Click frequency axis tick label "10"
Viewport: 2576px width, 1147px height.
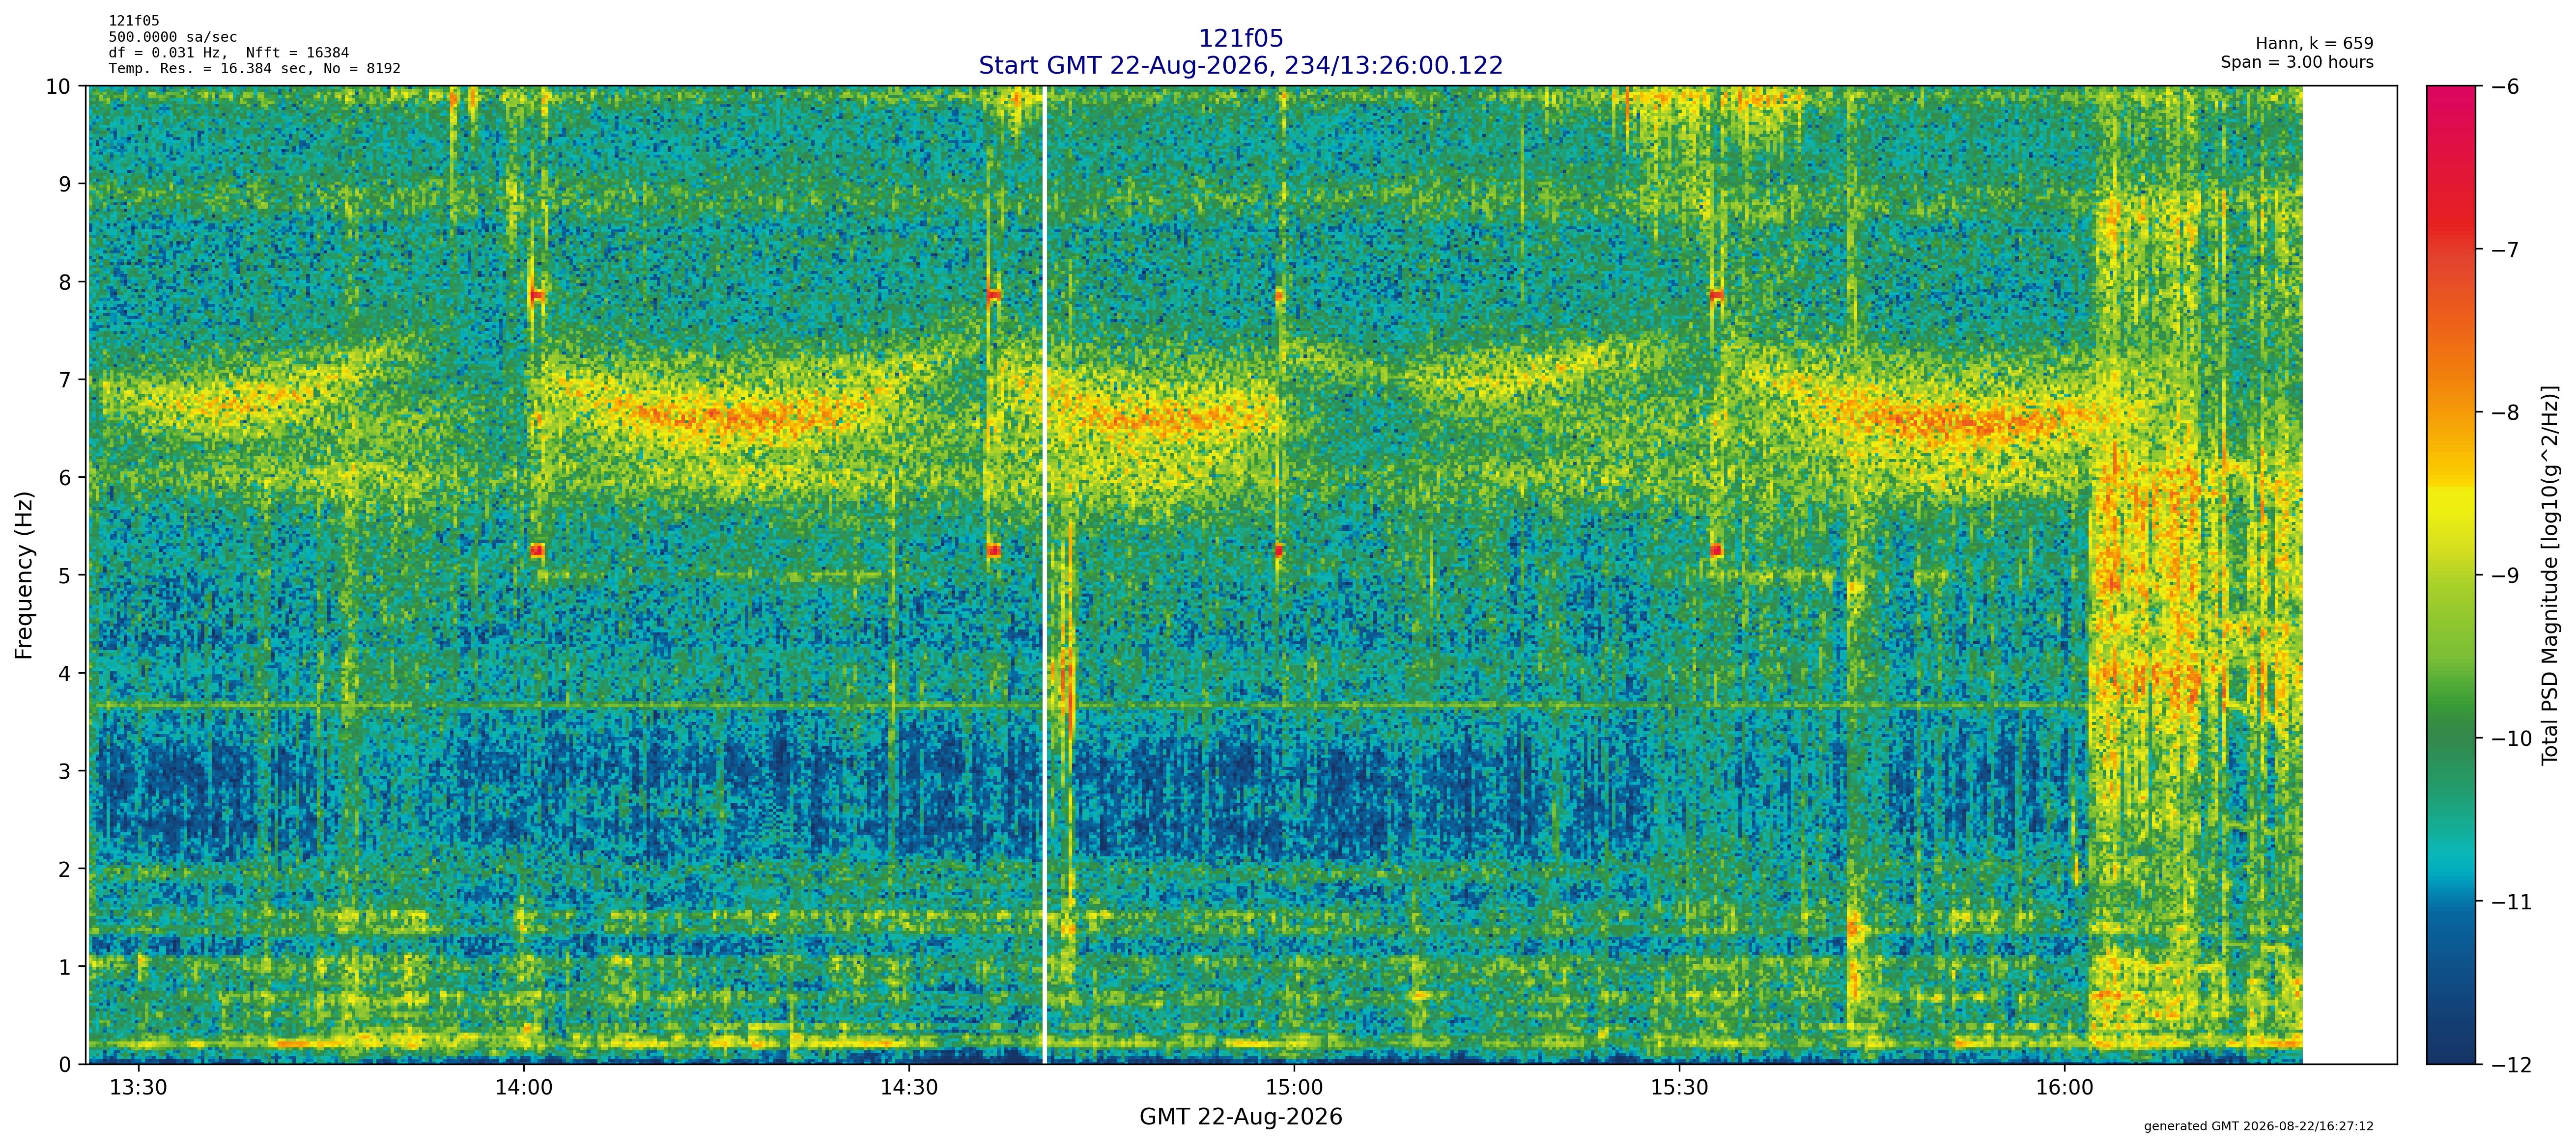(59, 87)
